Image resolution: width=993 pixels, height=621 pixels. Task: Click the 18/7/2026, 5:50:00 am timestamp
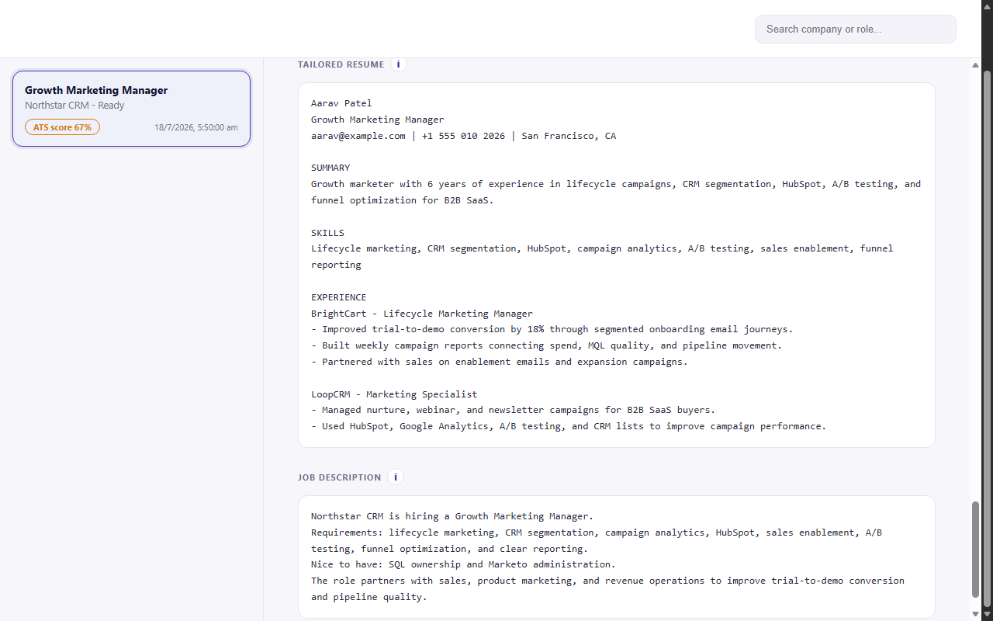point(196,127)
